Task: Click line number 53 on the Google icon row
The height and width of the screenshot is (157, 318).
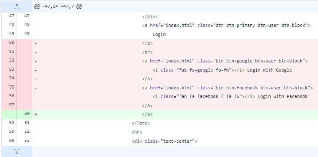Action: pos(12,69)
